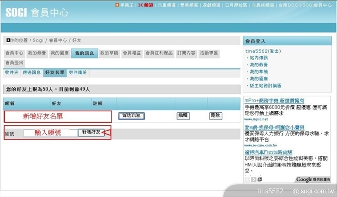The width and height of the screenshot is (337, 197).
Task: Open 版主站務討論區 in member login panel
Action: (x=265, y=86)
